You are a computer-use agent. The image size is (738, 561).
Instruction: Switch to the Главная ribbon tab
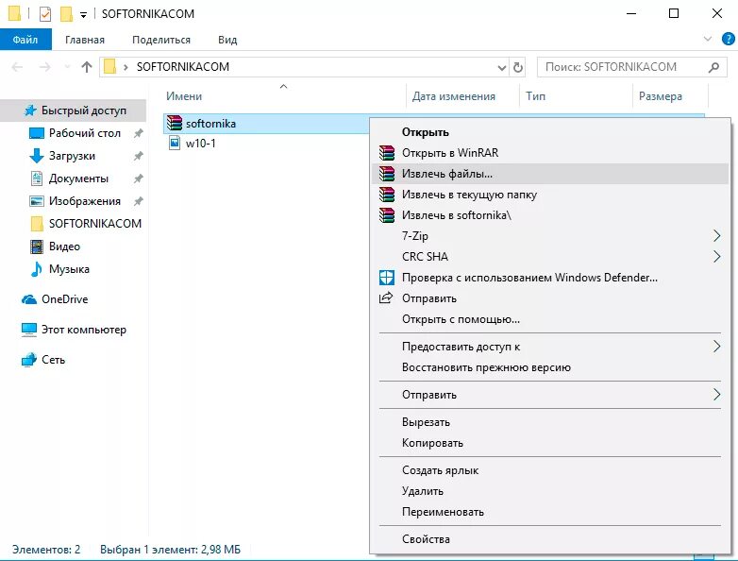click(85, 40)
